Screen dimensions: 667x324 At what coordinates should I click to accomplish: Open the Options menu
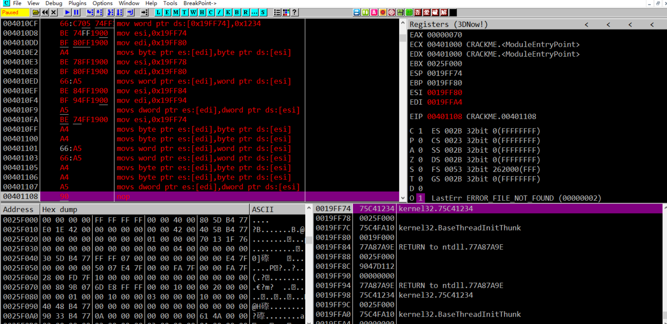tap(102, 3)
